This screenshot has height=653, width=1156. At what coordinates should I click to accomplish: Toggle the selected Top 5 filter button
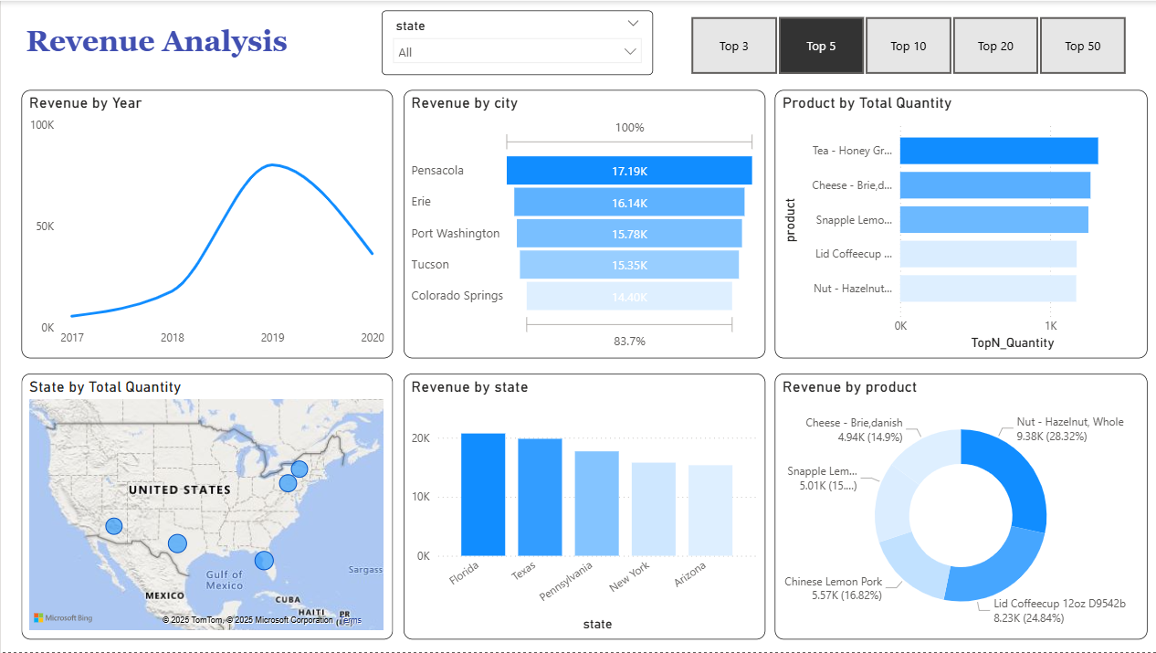(821, 46)
